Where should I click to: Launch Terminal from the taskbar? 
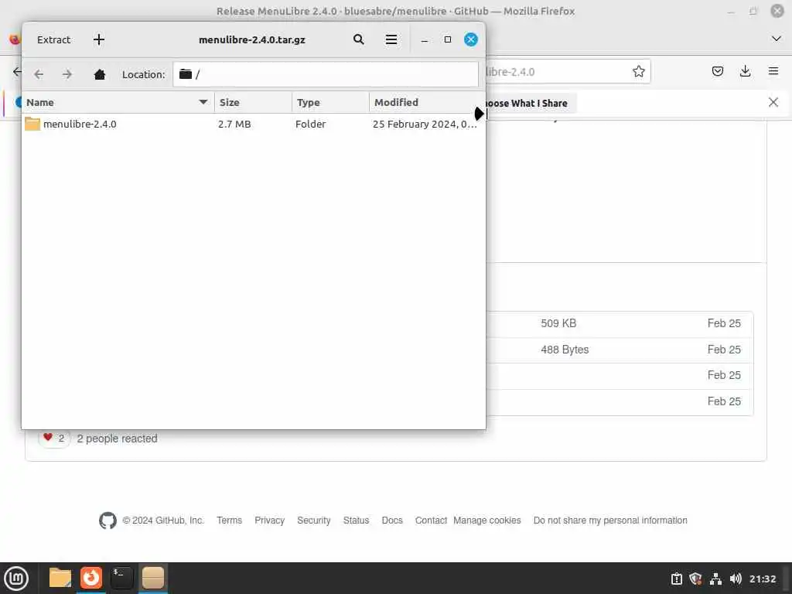pos(121,578)
